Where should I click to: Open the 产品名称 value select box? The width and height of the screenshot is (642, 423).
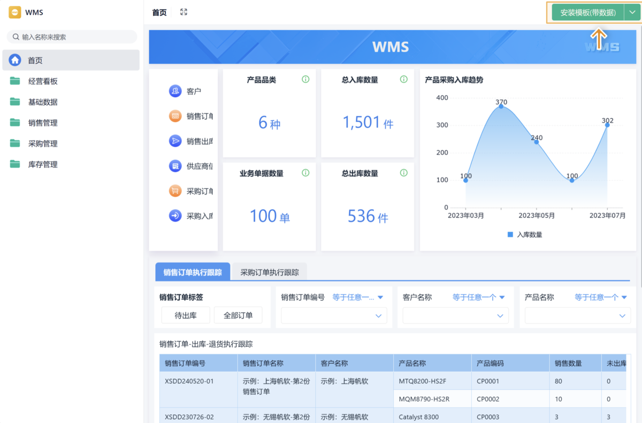pyautogui.click(x=577, y=316)
